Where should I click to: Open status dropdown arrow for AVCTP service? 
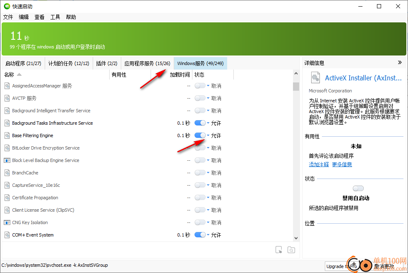coord(208,98)
